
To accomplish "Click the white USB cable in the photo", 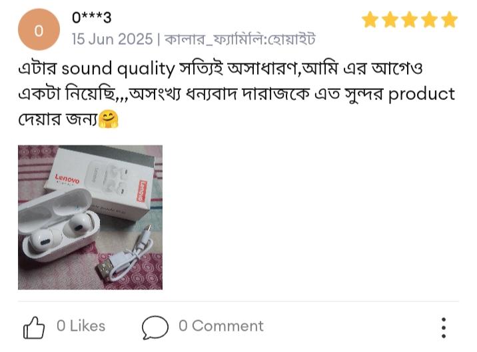I will click(x=127, y=255).
